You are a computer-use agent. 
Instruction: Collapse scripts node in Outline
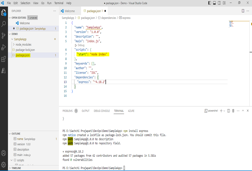click(11, 160)
